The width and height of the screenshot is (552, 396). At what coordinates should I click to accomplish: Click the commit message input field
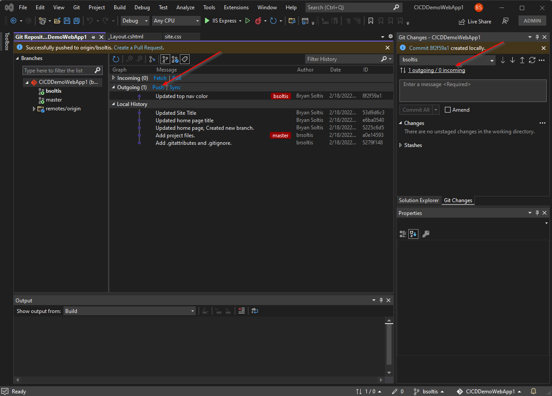[473, 91]
